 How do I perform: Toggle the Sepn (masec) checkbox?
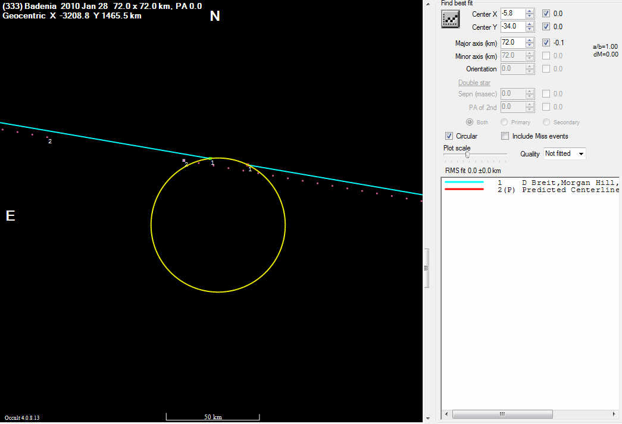546,93
